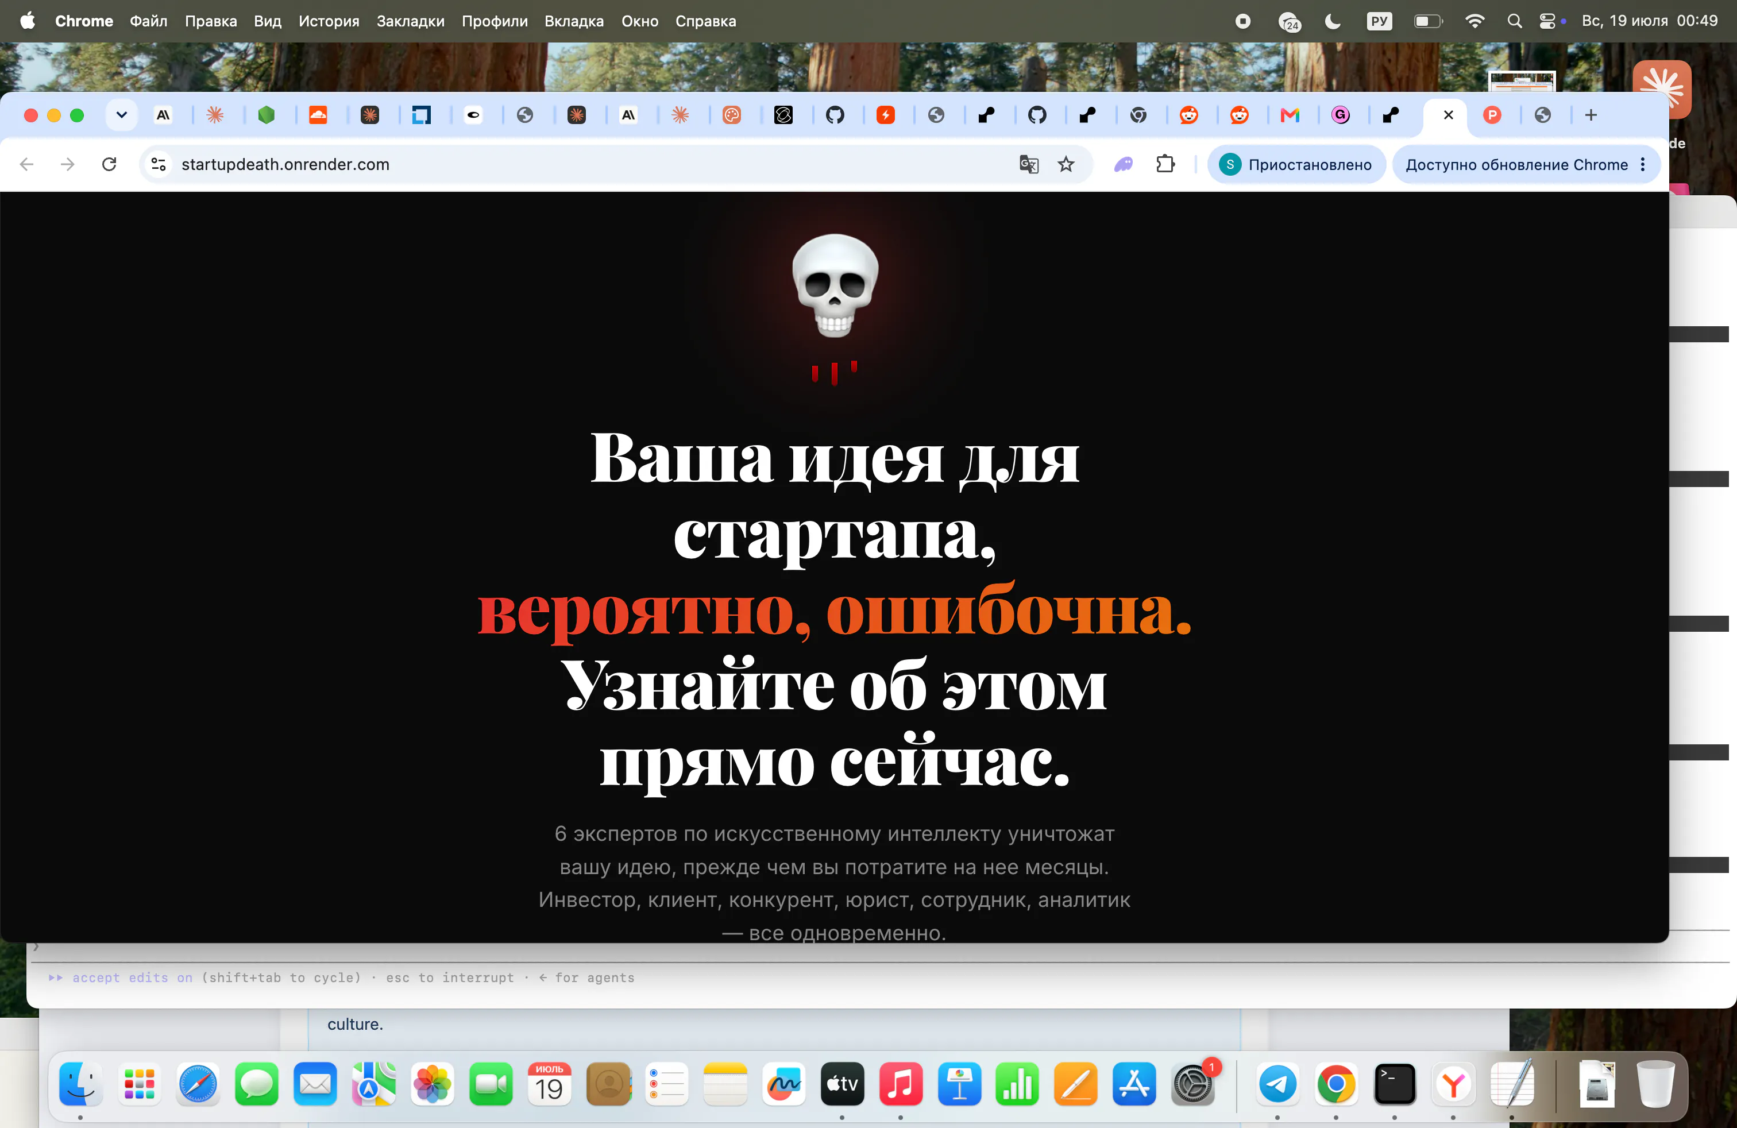This screenshot has width=1737, height=1128.
Task: Open System Settings with badge in Dock
Action: [1192, 1084]
